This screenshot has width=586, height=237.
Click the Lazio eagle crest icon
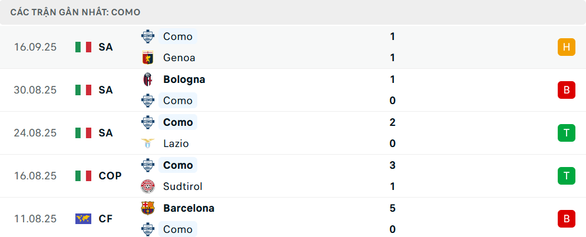147,143
